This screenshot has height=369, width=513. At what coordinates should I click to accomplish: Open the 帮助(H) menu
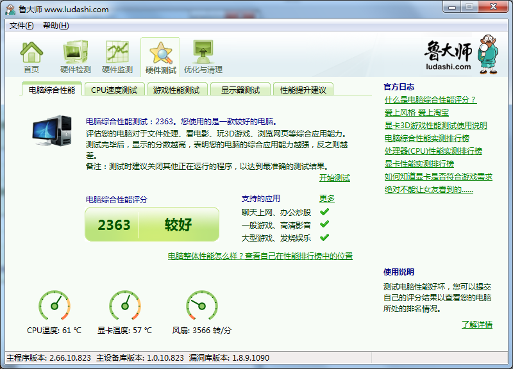point(56,26)
